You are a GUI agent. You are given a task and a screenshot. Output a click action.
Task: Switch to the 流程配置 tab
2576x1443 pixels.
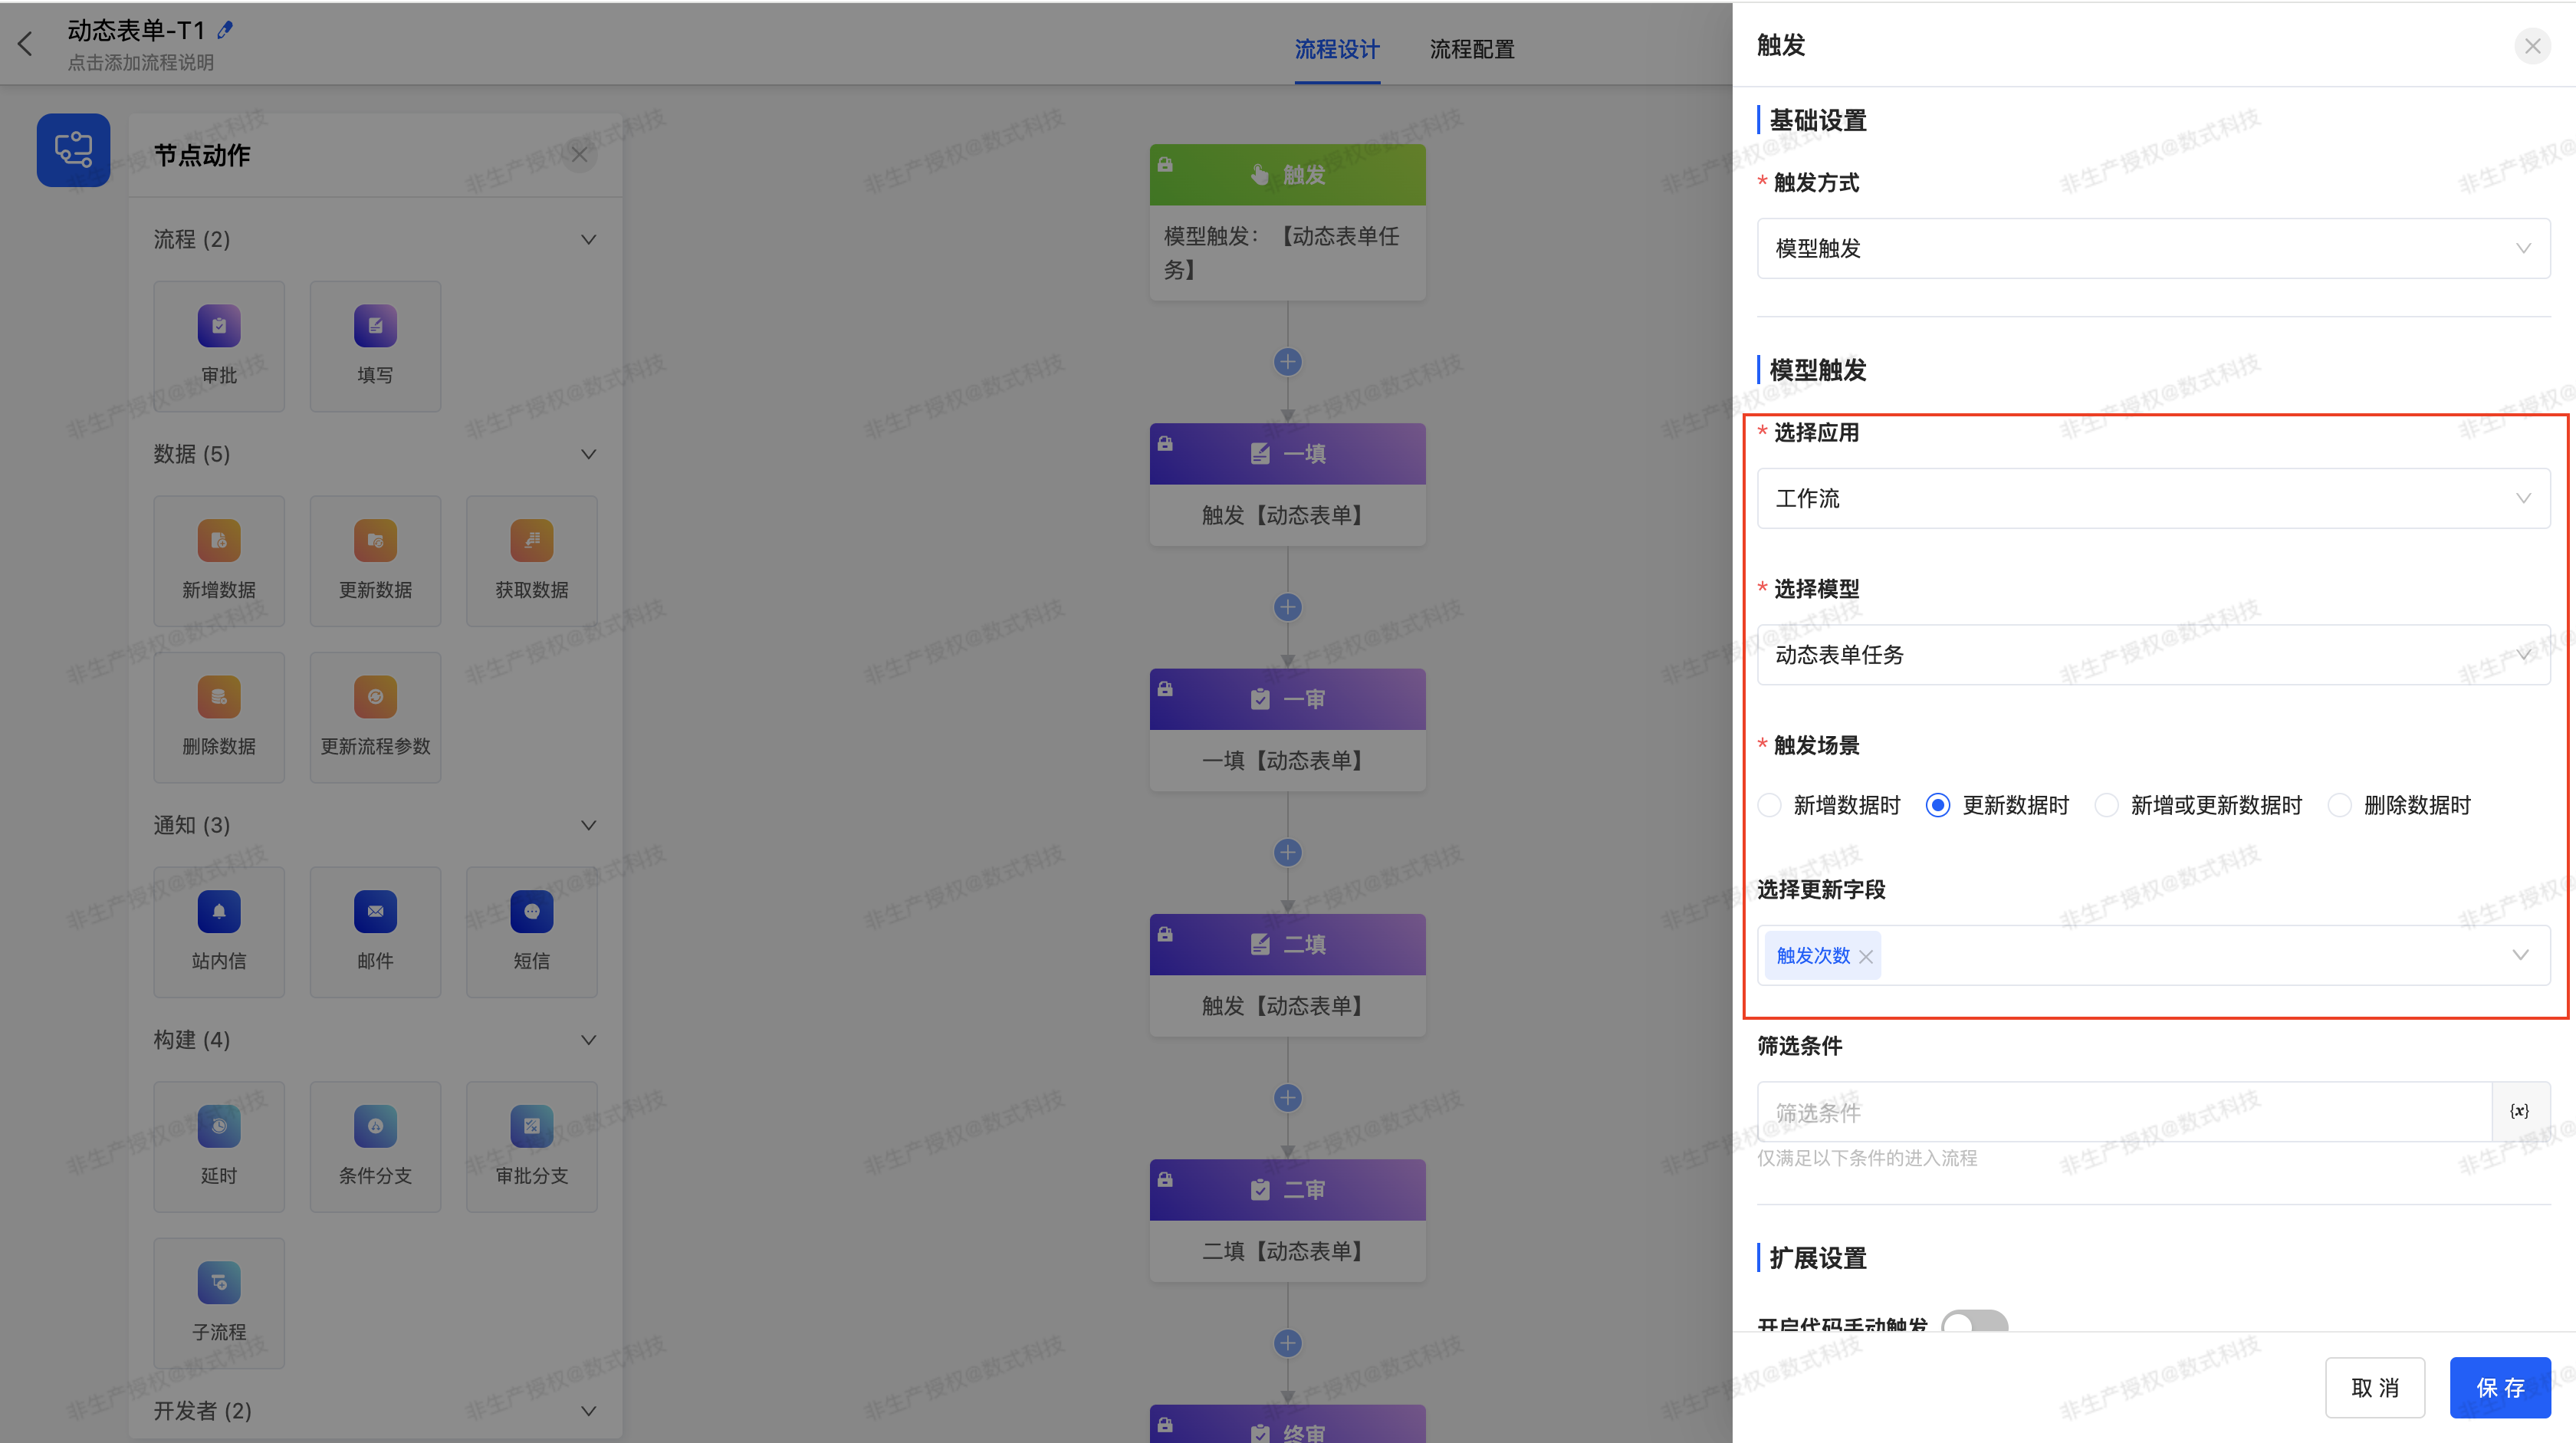(1471, 49)
